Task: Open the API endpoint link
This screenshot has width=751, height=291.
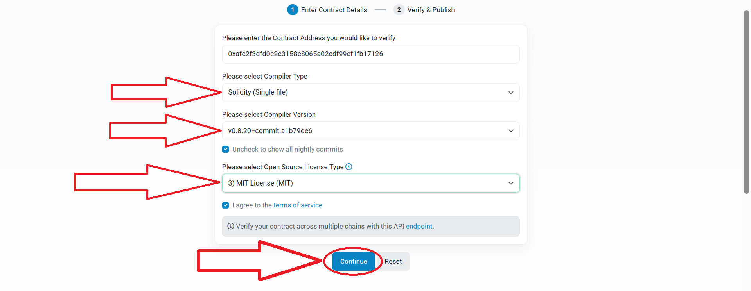Action: [x=419, y=226]
